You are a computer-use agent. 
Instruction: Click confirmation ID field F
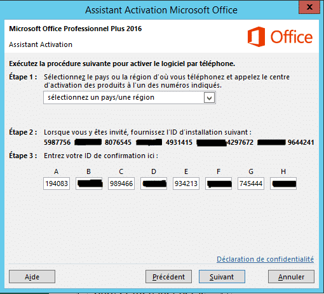219,184
